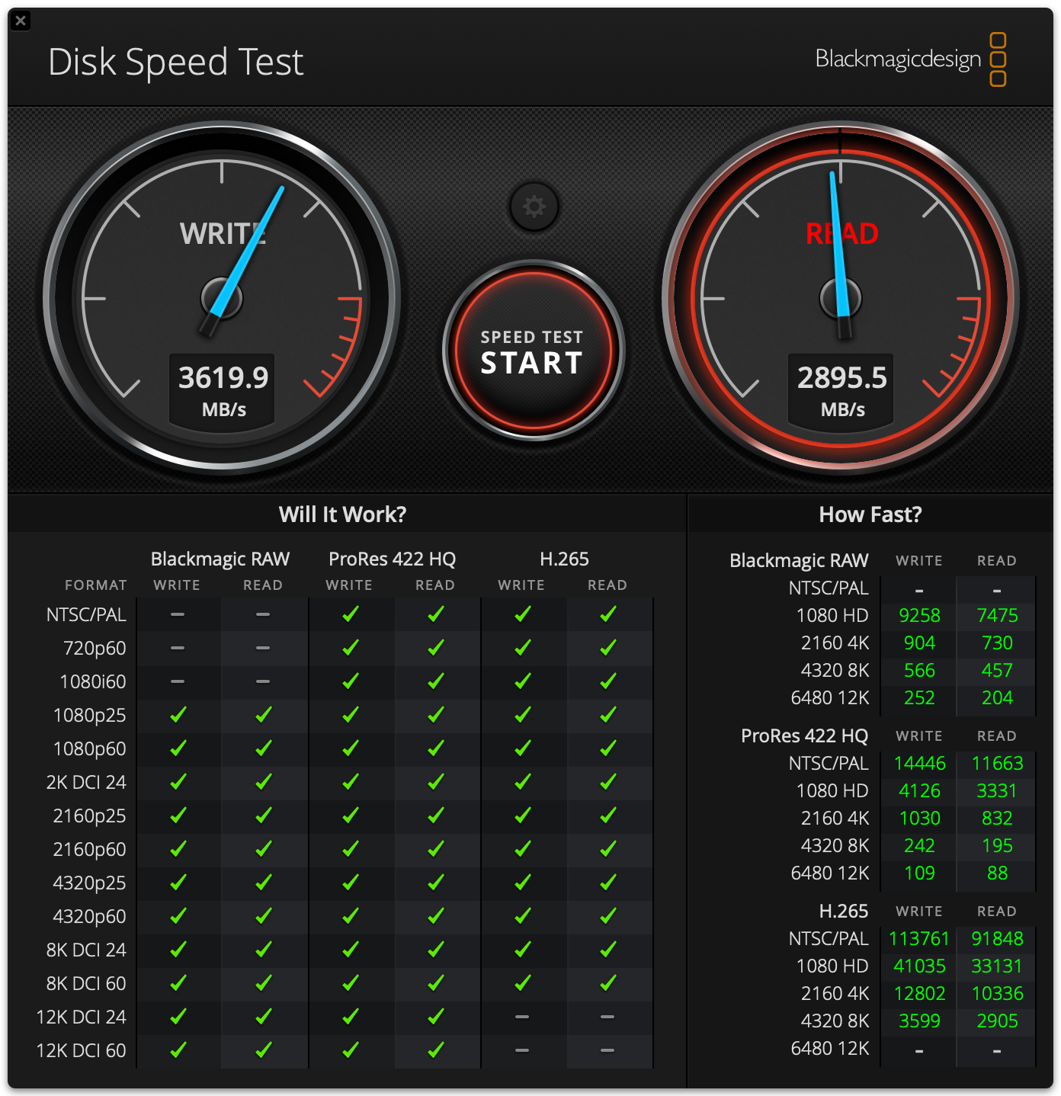
Task: Click the 9258 Blackmagic RAW 1080 HD write value
Action: [919, 616]
